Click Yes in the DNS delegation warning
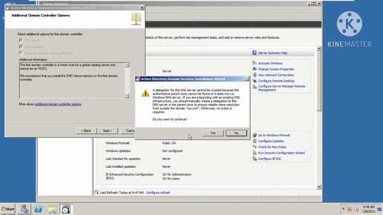Screen dimensions: 383x215 (x=213, y=133)
